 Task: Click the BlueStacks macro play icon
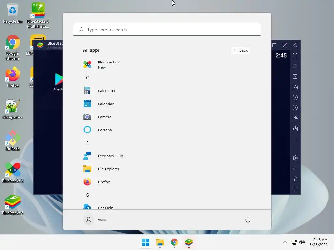pos(295,97)
